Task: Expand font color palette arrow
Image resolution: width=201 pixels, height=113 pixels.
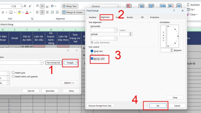Action: click(x=30, y=12)
